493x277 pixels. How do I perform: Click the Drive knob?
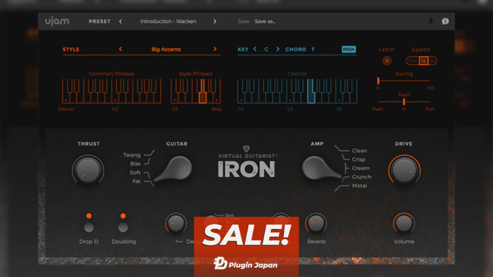[404, 170]
